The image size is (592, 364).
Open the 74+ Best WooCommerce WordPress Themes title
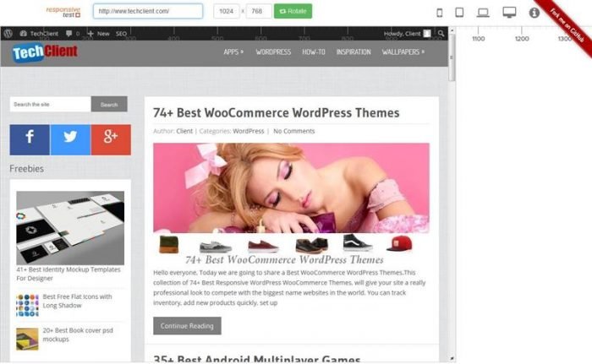click(x=276, y=113)
